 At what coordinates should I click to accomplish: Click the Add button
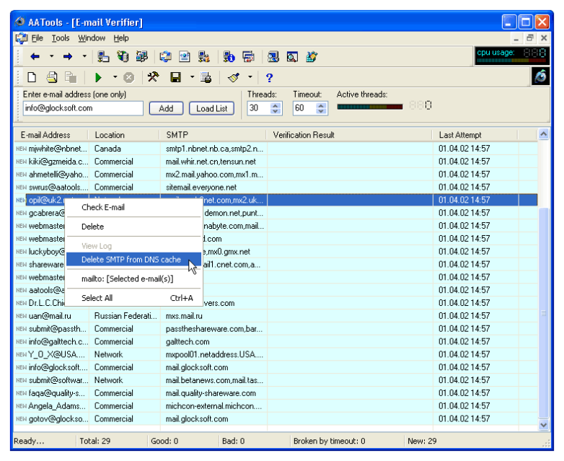point(166,108)
